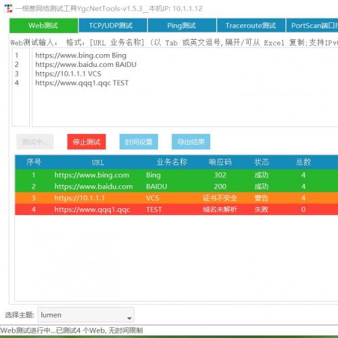338x338 pixels.
Task: Click the TEST name cell in results table
Action: point(154,210)
